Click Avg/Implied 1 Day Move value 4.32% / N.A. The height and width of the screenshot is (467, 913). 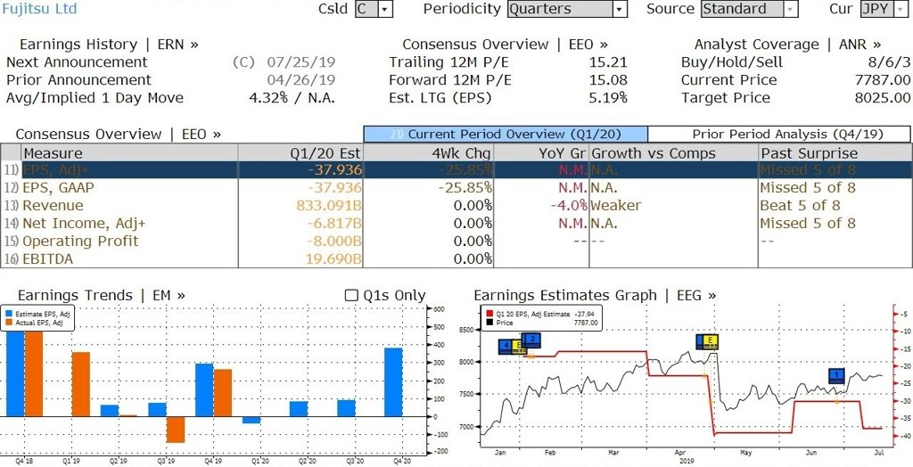click(292, 98)
